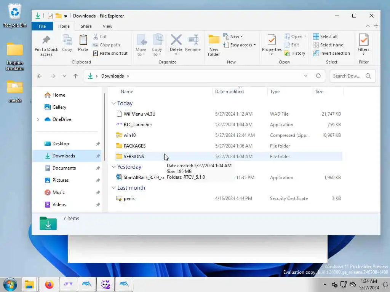Open Properties from the ribbon
The height and width of the screenshot is (292, 390).
[x=272, y=45]
